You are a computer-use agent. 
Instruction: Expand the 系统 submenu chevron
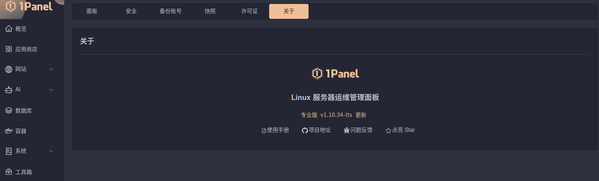click(51, 151)
